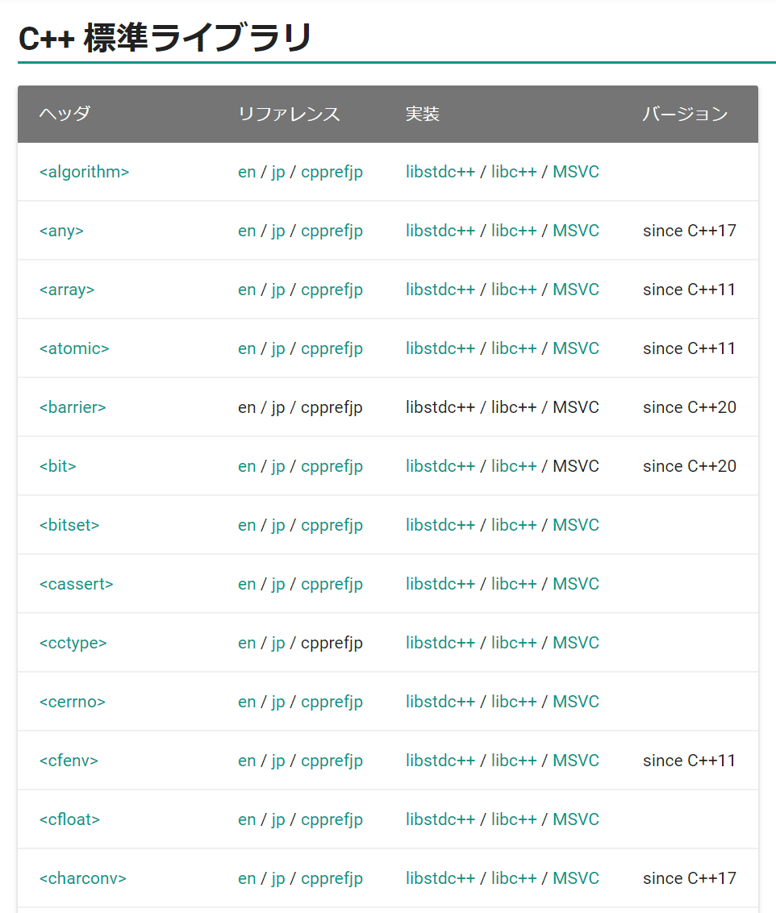Click 'jp' reference in the <array> row

pos(278,290)
